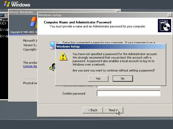Close the Windows Setup wizard window

pyautogui.click(x=169, y=15)
